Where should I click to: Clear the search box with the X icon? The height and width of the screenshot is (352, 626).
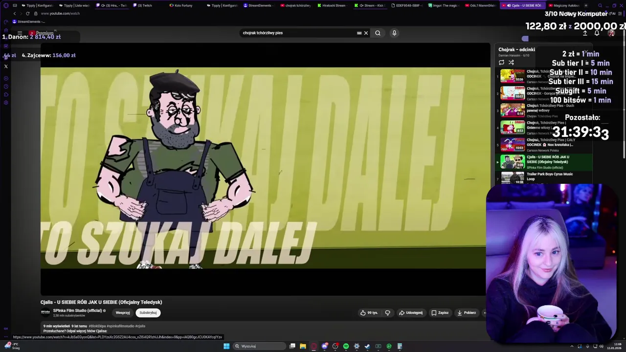[x=366, y=33]
